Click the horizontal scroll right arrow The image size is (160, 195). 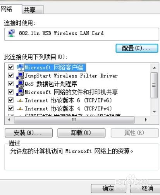[146, 120]
